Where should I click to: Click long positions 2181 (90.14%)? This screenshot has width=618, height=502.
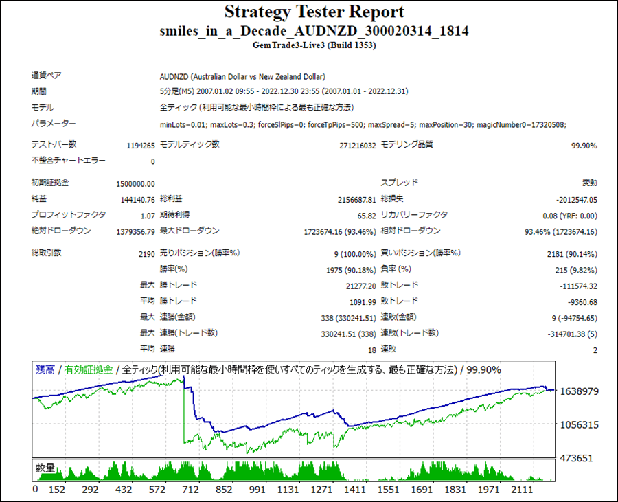(572, 255)
